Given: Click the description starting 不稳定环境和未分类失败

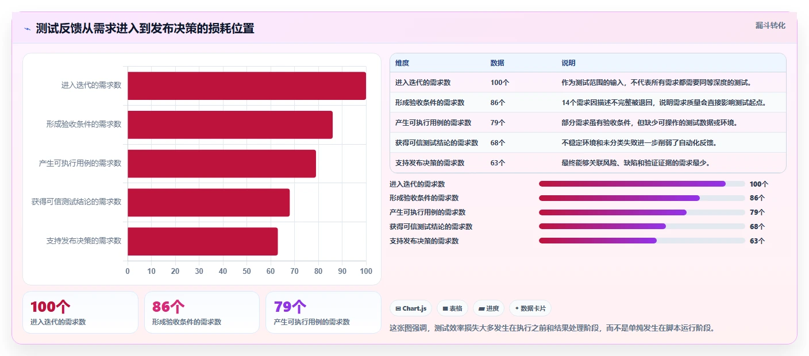Looking at the screenshot, I should 639,143.
